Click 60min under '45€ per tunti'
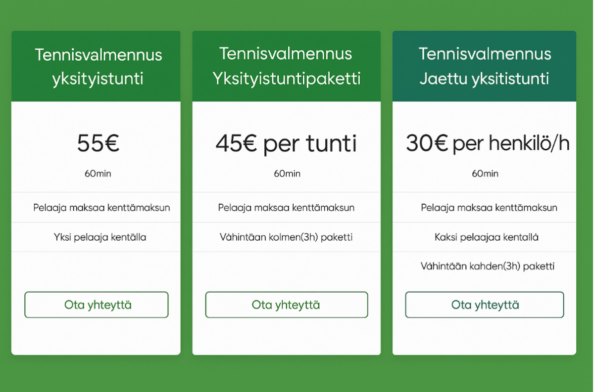This screenshot has width=594, height=392. pyautogui.click(x=287, y=174)
